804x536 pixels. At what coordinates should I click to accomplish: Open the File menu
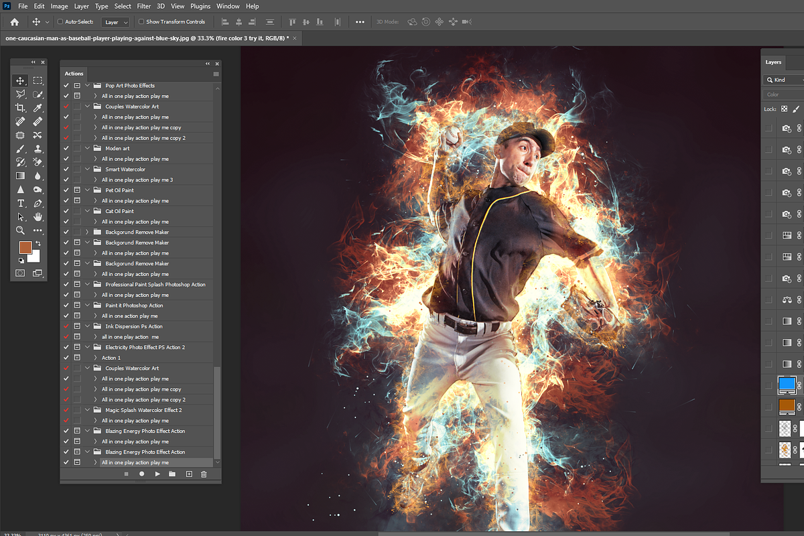(x=23, y=6)
